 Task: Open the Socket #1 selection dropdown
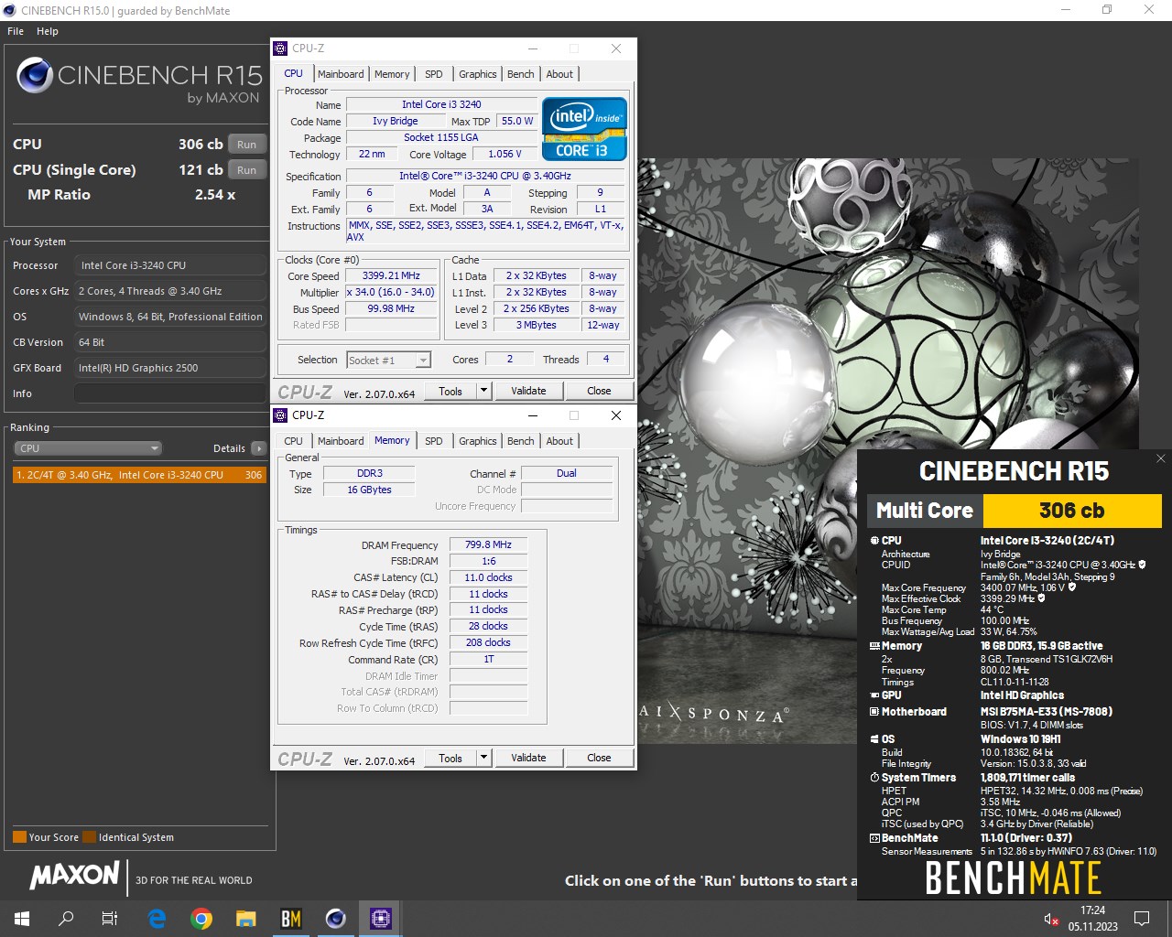[388, 361]
